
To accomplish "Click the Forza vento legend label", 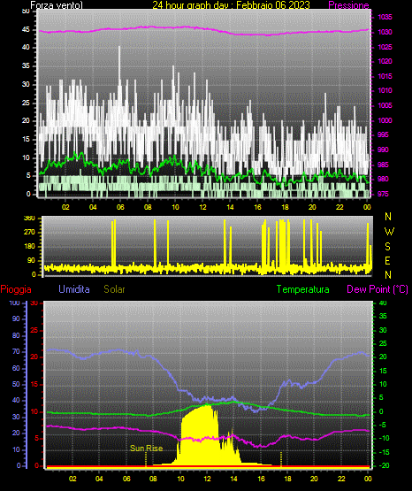I will coord(57,5).
